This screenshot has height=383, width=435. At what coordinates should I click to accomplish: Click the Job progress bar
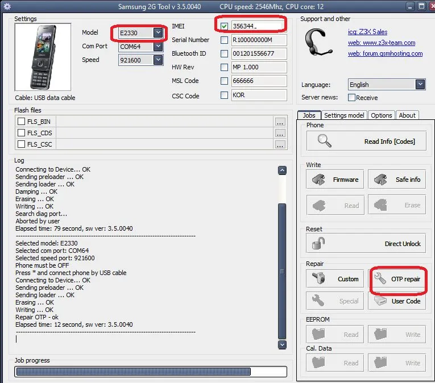[151, 372]
